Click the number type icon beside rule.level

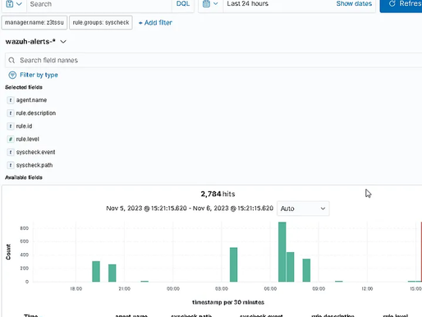coord(11,139)
